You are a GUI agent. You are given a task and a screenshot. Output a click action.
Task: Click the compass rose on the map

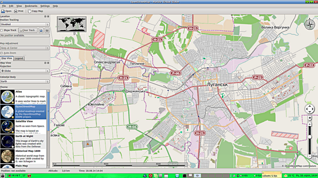(x=310, y=24)
